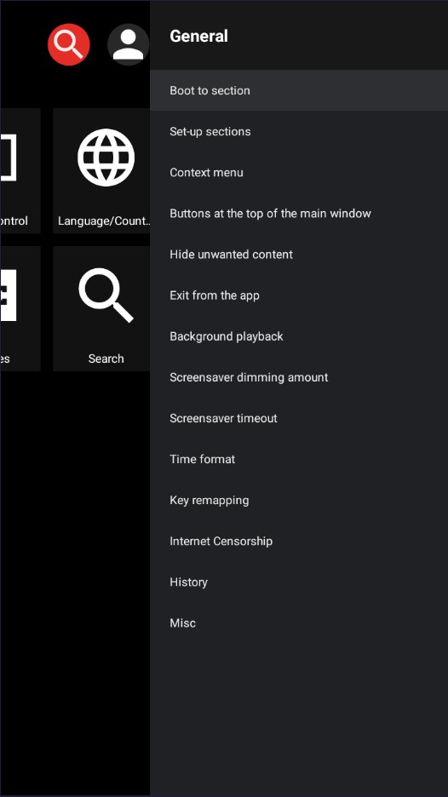Viewport: 448px width, 797px height.
Task: Select Key remapping option
Action: click(x=299, y=500)
